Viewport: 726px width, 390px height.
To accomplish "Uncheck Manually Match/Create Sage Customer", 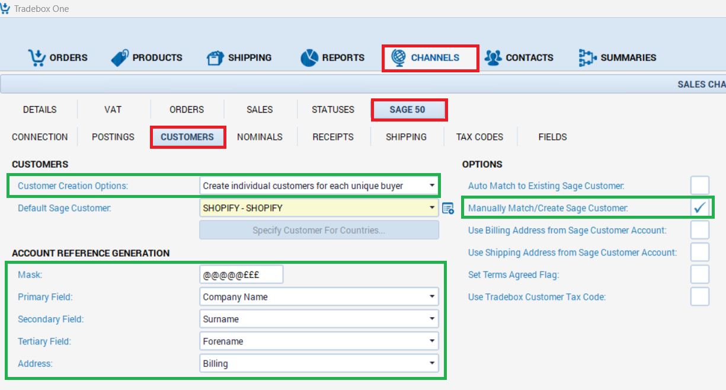I will tap(699, 207).
